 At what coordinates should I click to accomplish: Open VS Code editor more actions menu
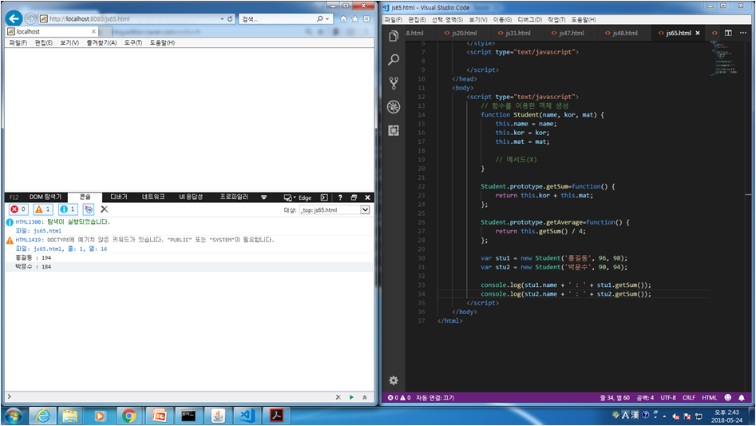pyautogui.click(x=743, y=33)
